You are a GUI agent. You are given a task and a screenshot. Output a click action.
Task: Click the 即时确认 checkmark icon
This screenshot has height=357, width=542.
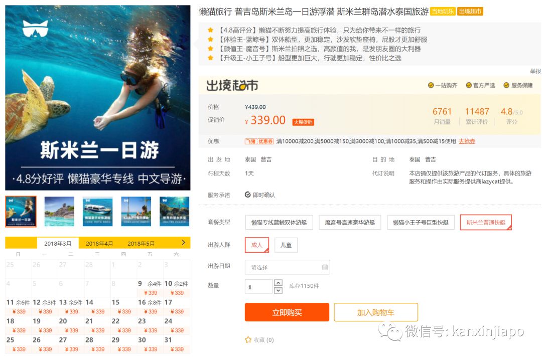pyautogui.click(x=248, y=195)
